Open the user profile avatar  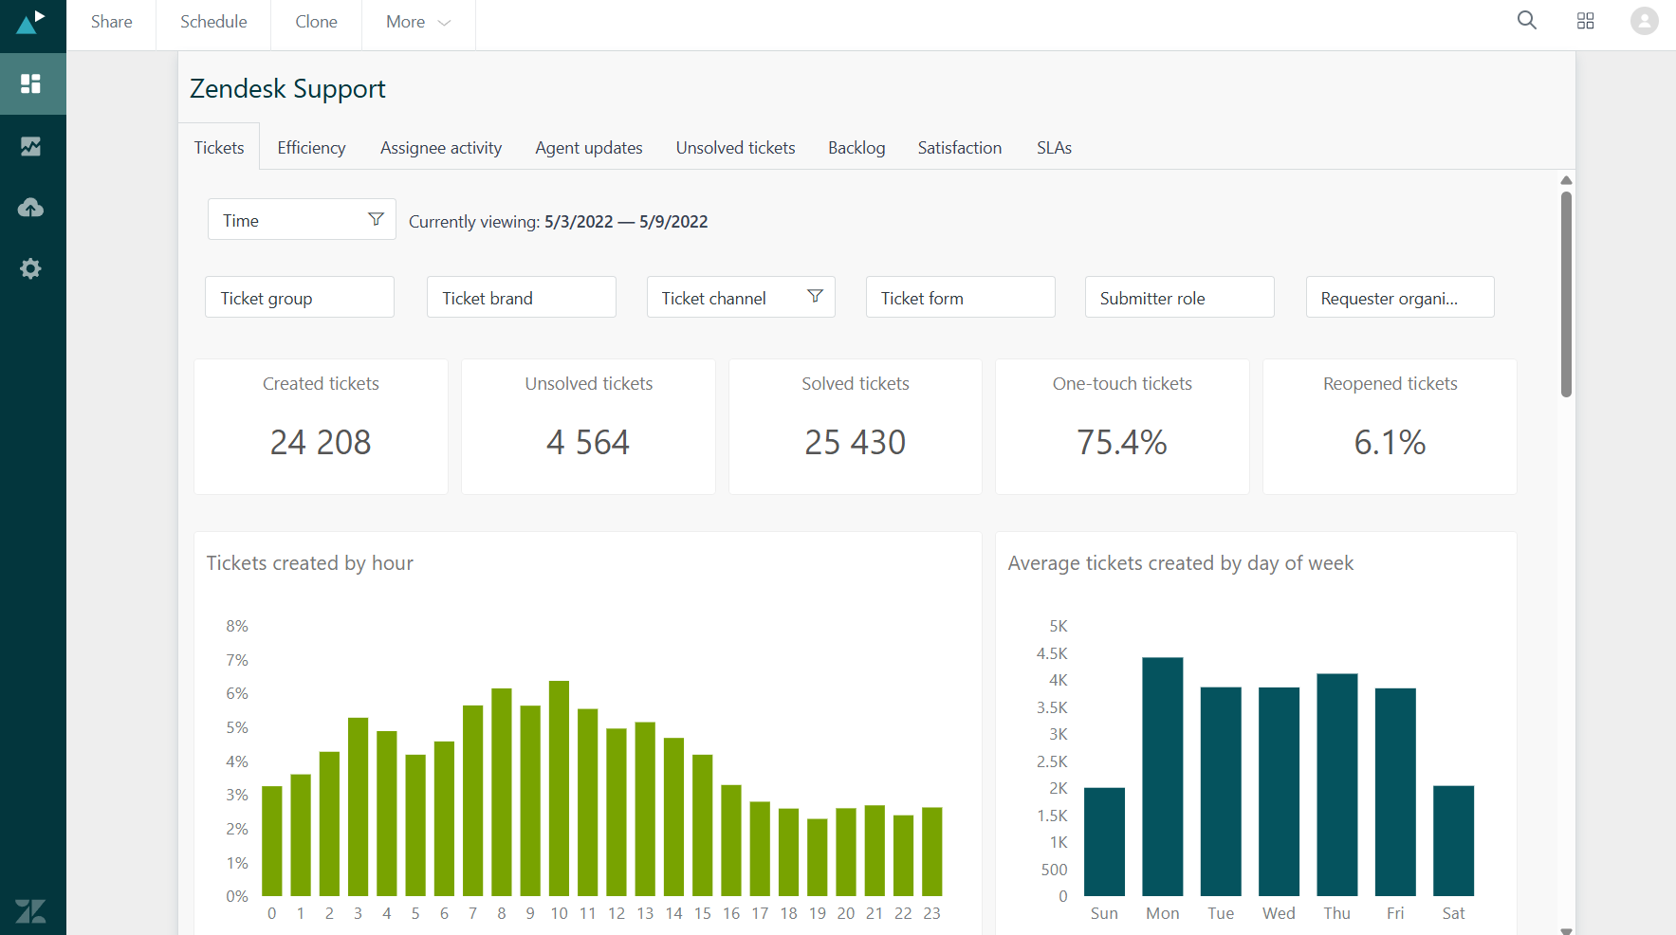click(1644, 21)
